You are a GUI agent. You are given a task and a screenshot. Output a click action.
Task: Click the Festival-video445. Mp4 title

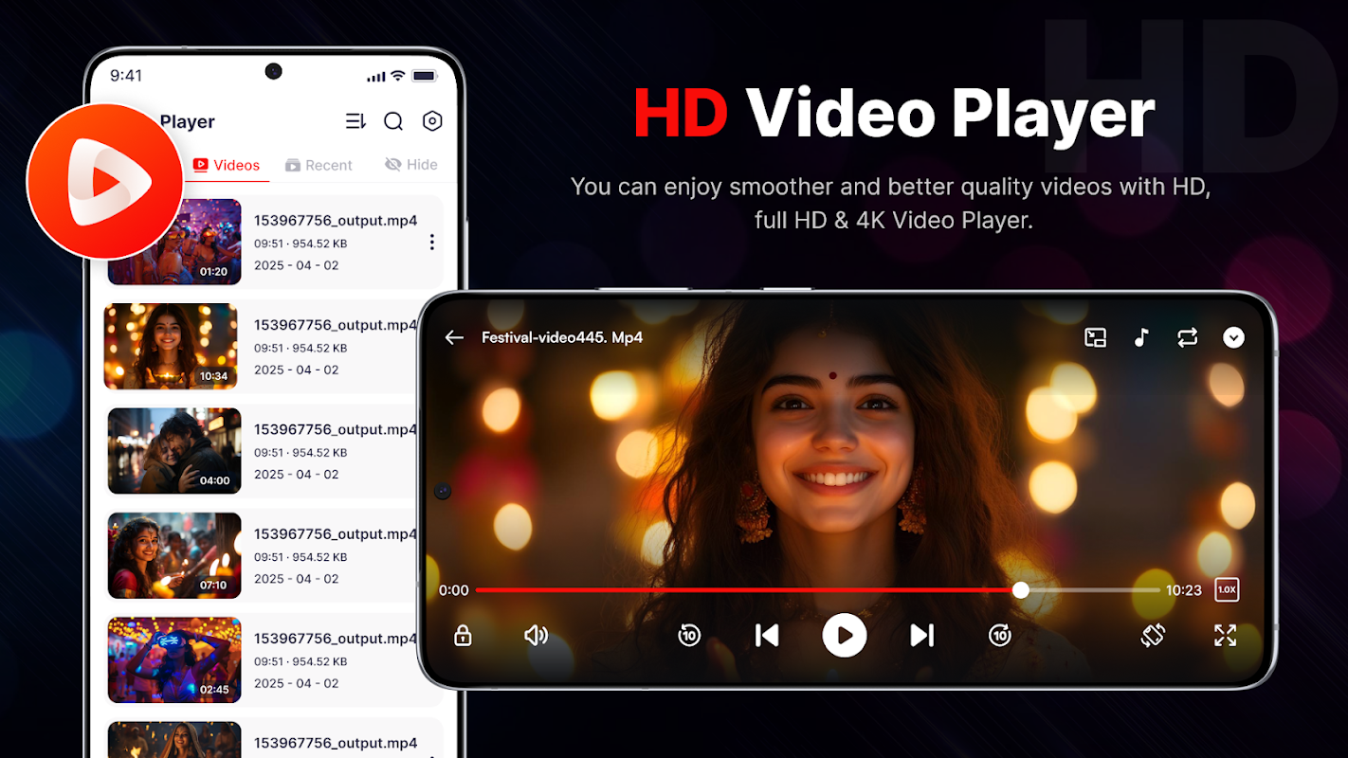point(562,337)
